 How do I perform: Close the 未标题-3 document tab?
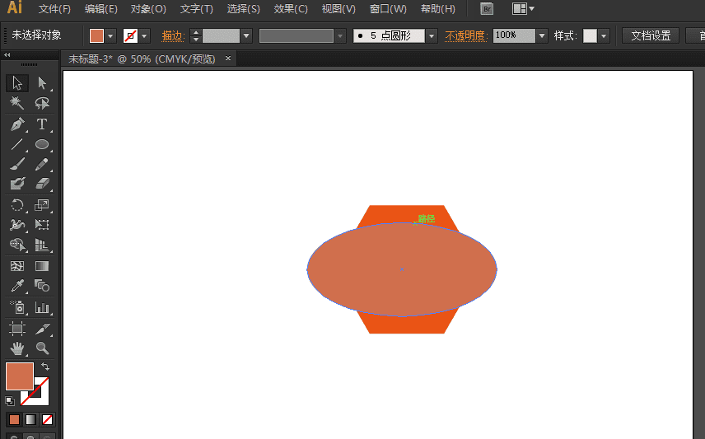(x=228, y=58)
